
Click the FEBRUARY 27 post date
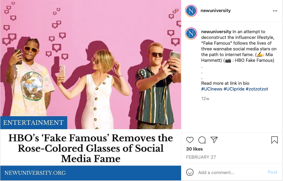tap(201, 157)
